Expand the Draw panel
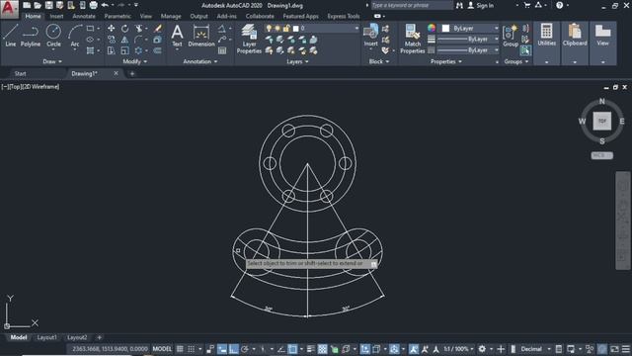This screenshot has height=356, width=632. point(52,61)
